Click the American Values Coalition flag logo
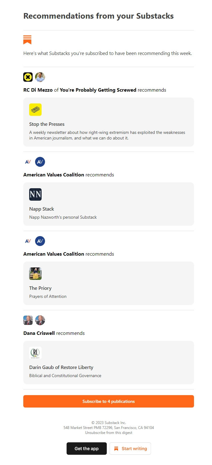Viewport: 212px width, 465px height. 28,162
